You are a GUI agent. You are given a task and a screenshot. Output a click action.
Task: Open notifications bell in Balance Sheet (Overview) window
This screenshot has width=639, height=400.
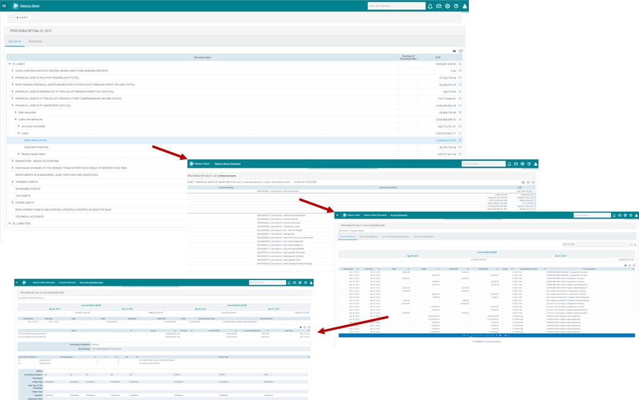(509, 164)
